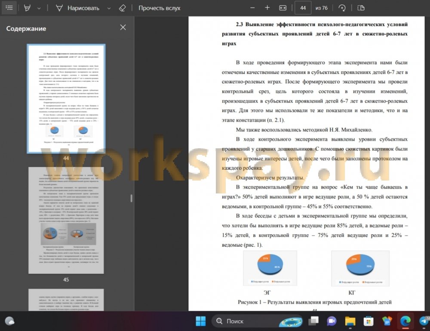Open the weather widget on taskbar
The height and width of the screenshot is (331, 430).
click(x=9, y=321)
